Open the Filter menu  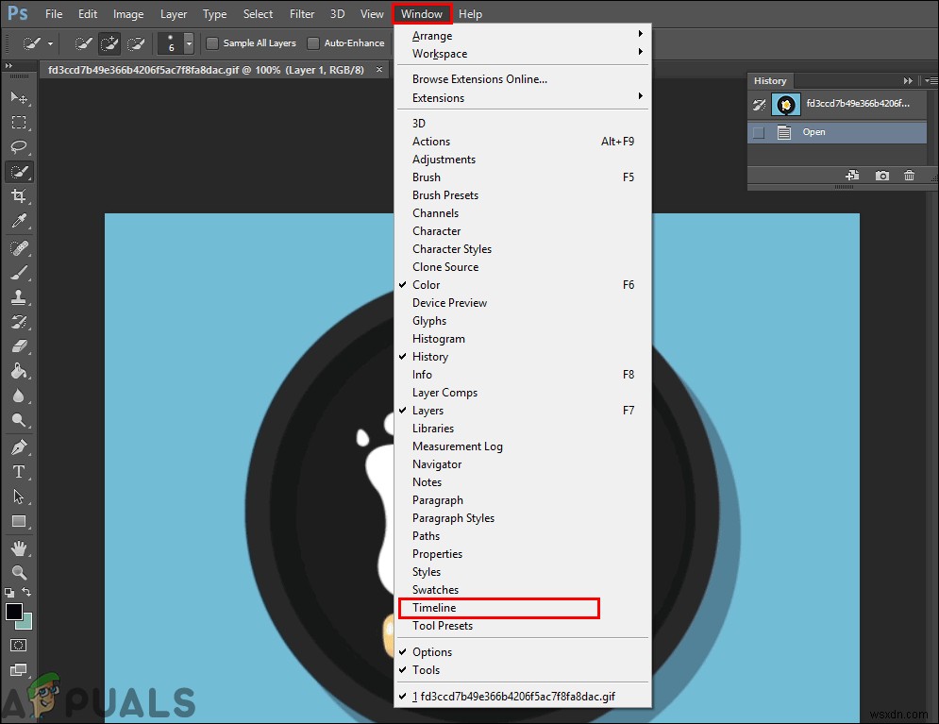(x=301, y=13)
